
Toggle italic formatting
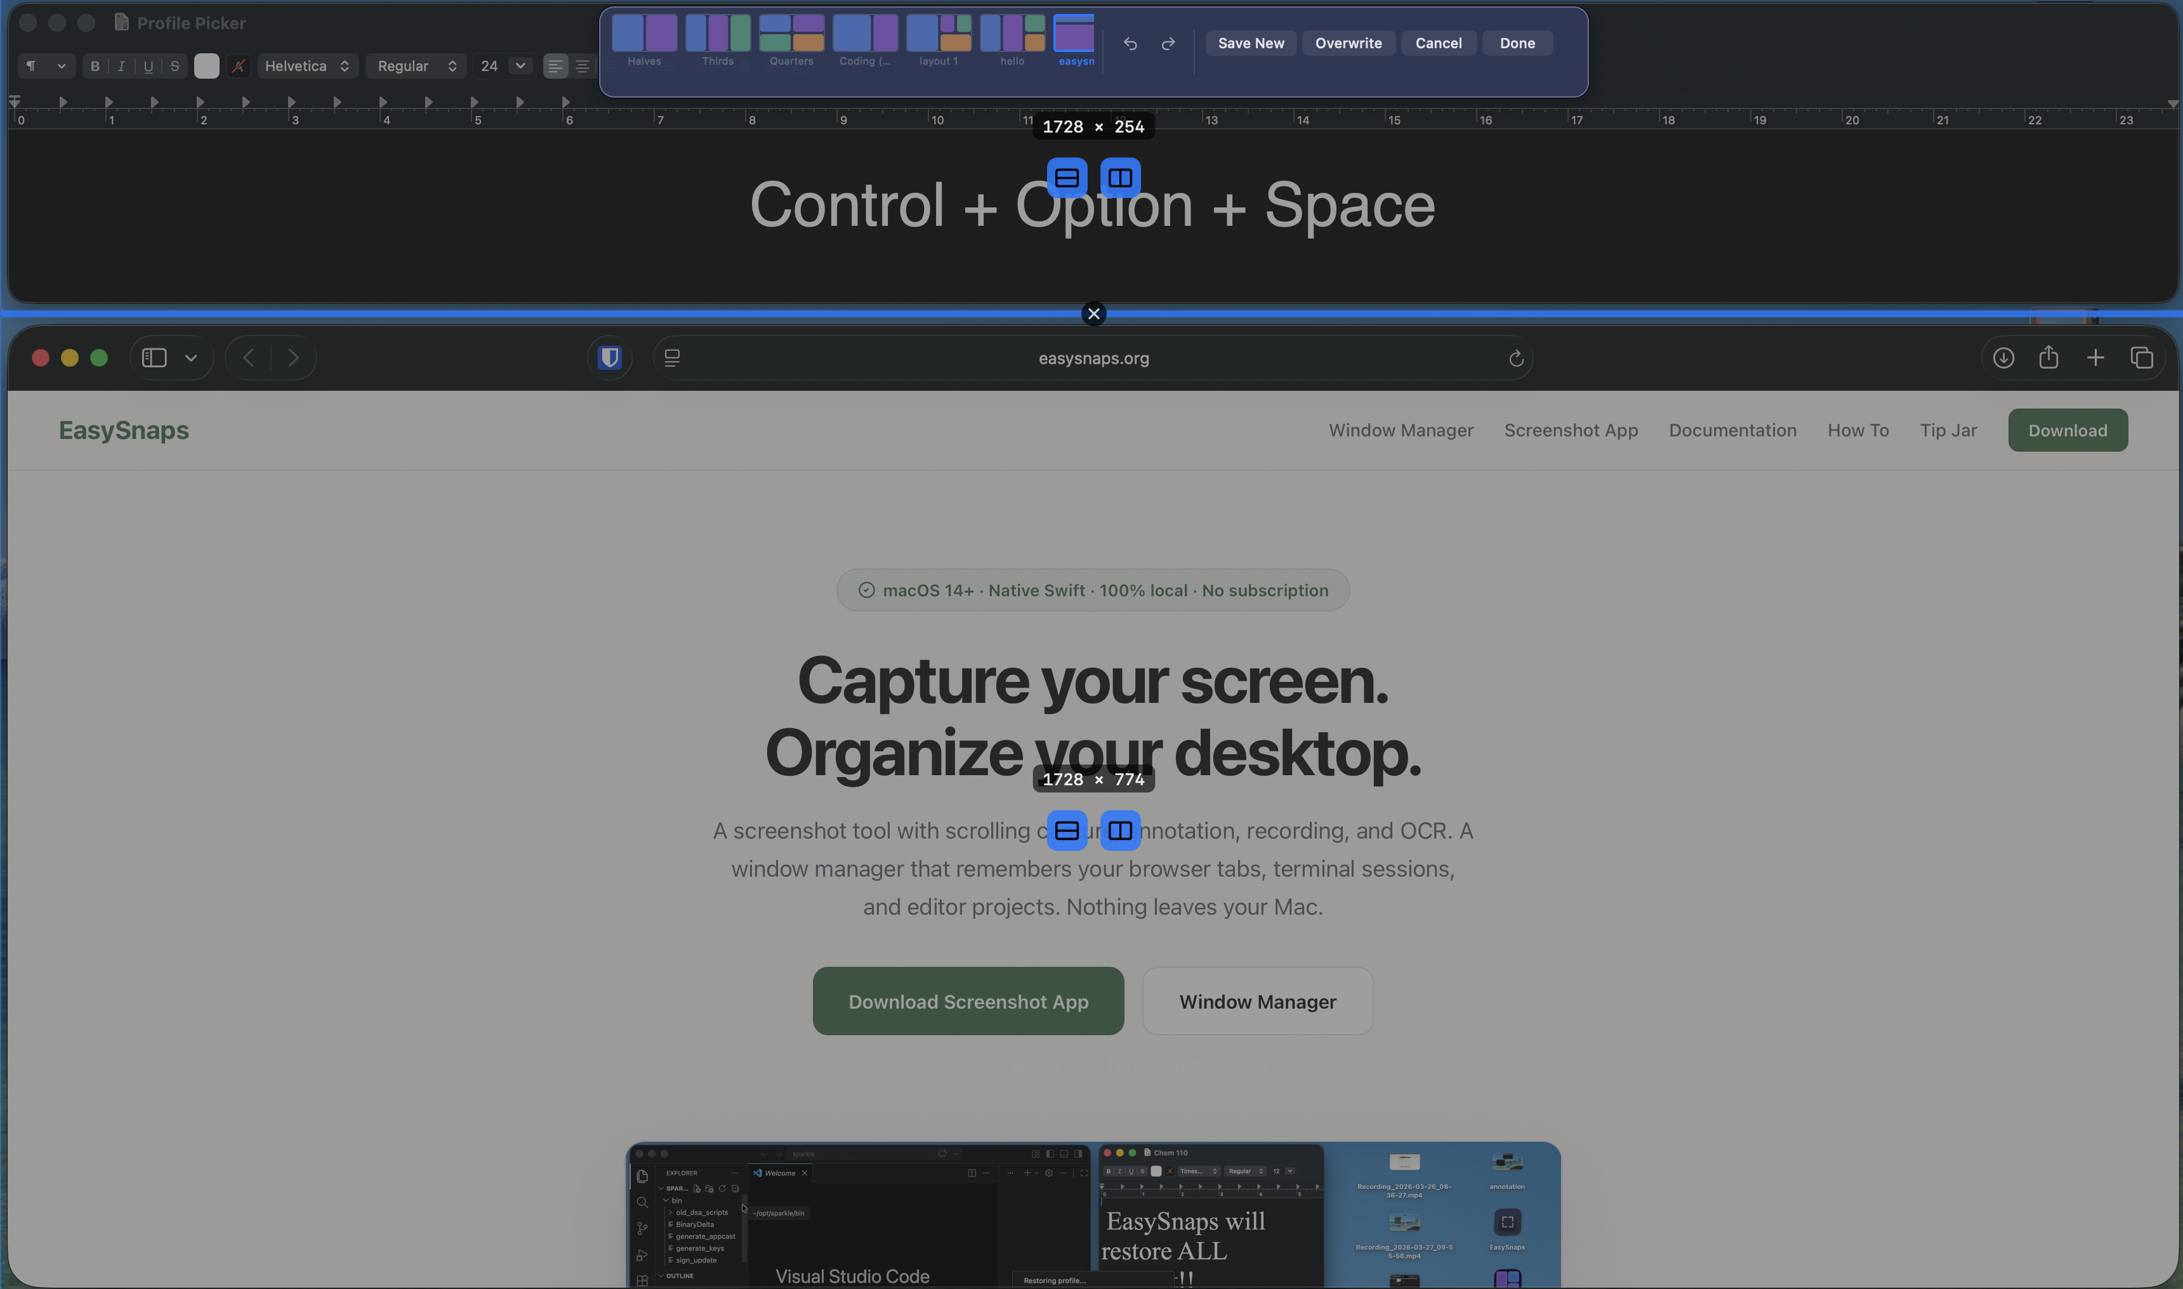(122, 66)
